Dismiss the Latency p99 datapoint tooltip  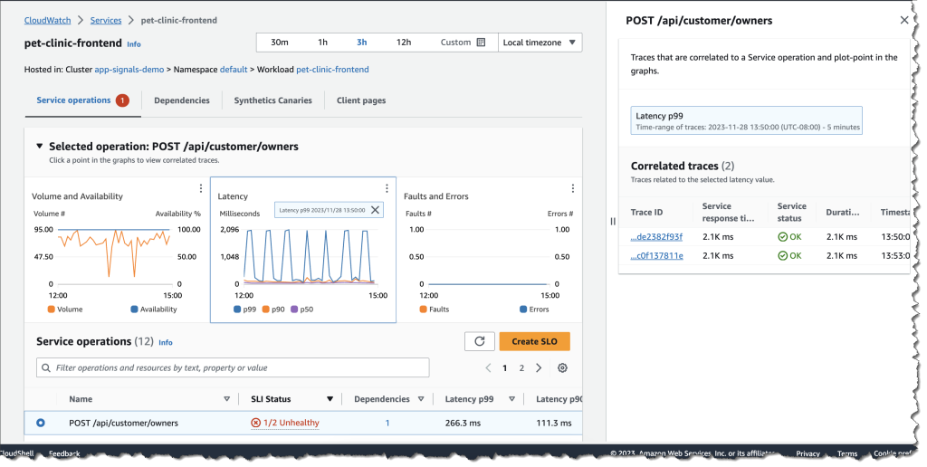tap(376, 210)
